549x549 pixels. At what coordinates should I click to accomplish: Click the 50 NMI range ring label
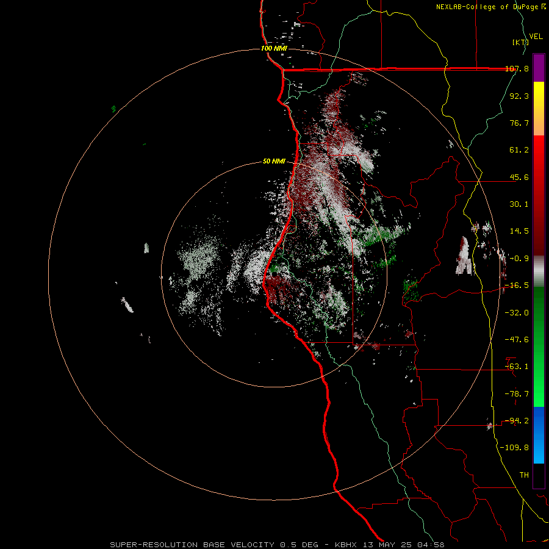274,162
